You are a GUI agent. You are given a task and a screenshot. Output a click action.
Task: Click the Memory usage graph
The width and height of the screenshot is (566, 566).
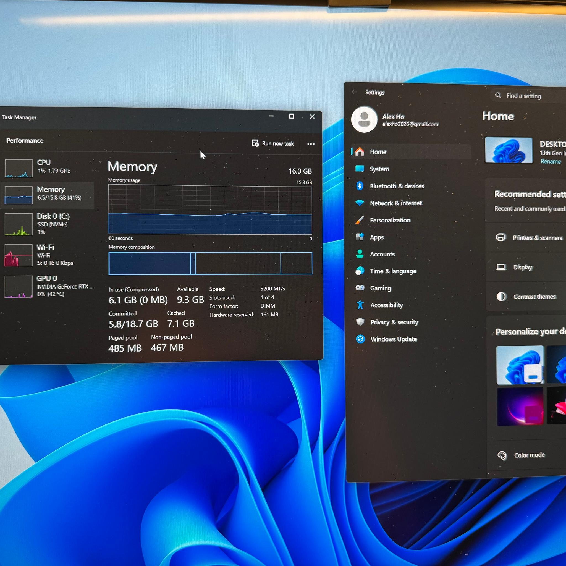click(210, 210)
